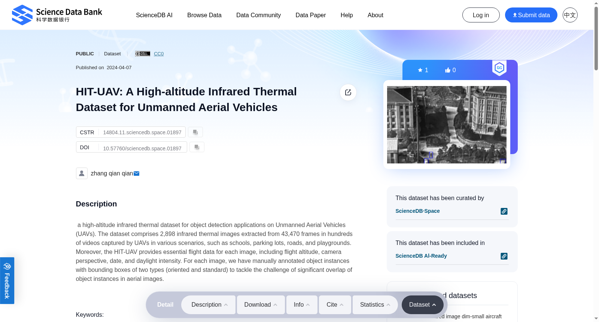Screen dimensions: 599x322
Task: Open ScienceDB AI menu item
Action: 154,15
